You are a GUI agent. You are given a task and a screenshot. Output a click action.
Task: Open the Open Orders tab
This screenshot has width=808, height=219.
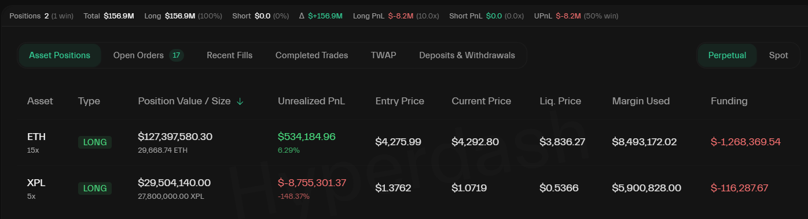pyautogui.click(x=148, y=55)
